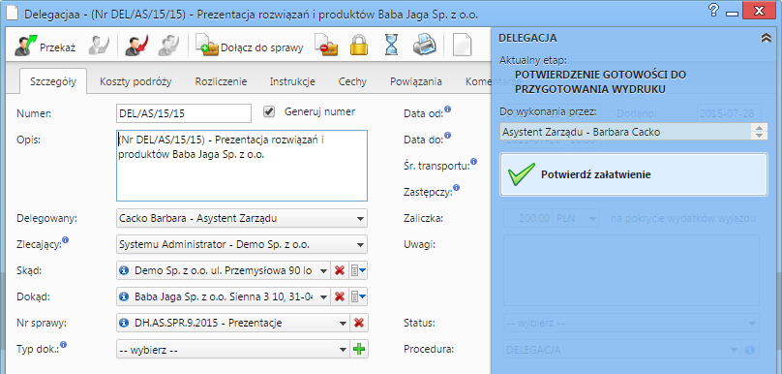Click the info icon in Skąd field

point(124,270)
